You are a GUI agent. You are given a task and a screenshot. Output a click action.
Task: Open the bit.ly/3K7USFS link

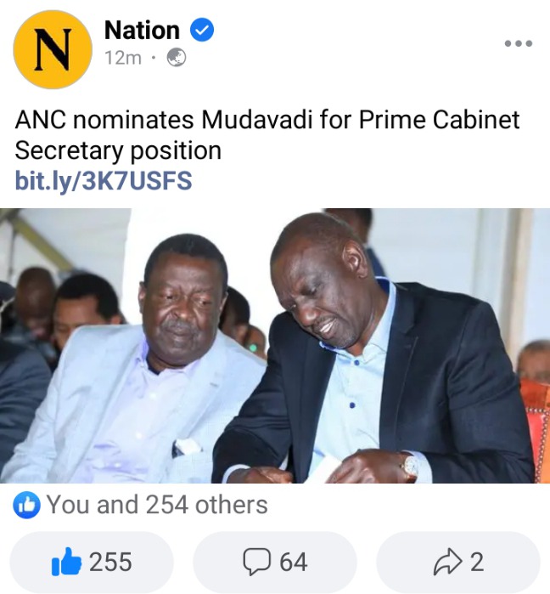tap(104, 180)
